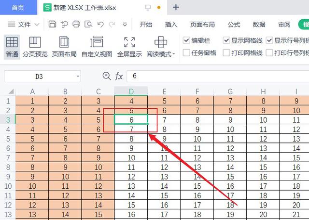Switch to the 首页 home tab

click(x=18, y=8)
